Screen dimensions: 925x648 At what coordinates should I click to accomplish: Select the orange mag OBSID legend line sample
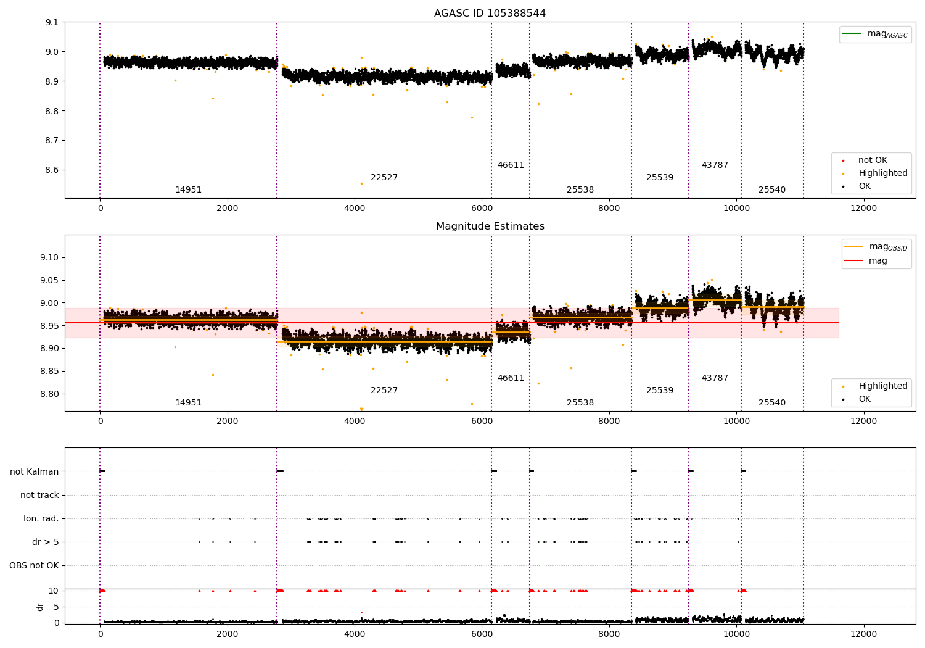(854, 246)
